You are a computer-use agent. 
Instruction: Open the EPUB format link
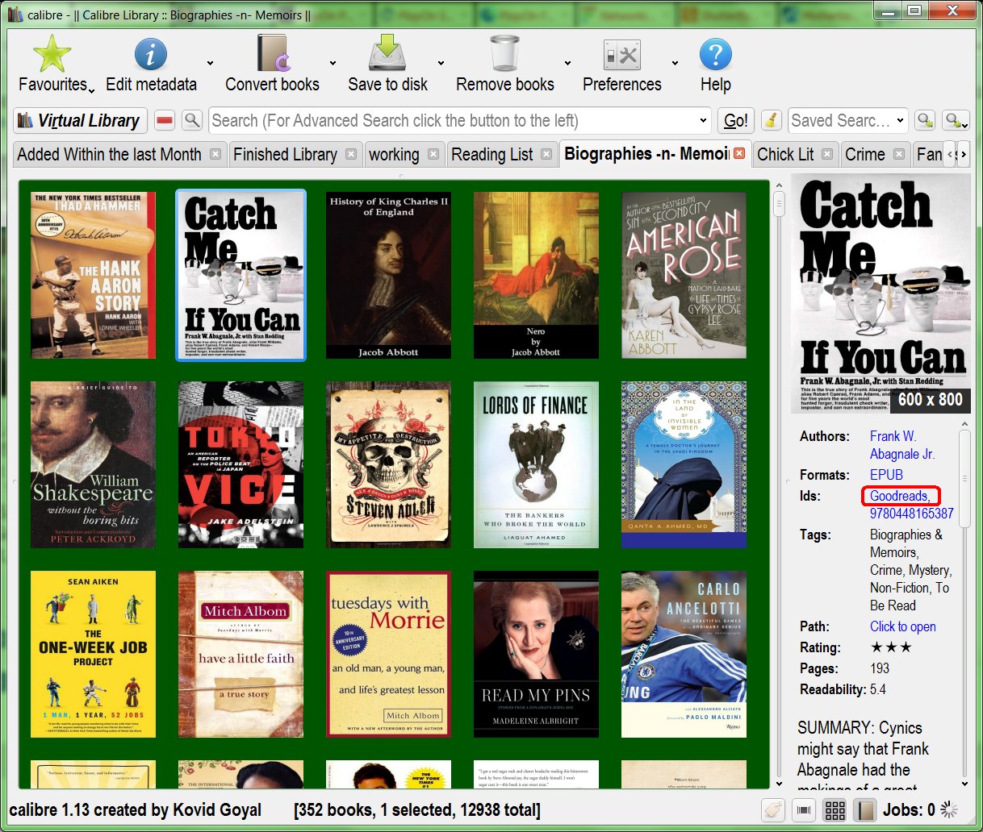pos(886,475)
